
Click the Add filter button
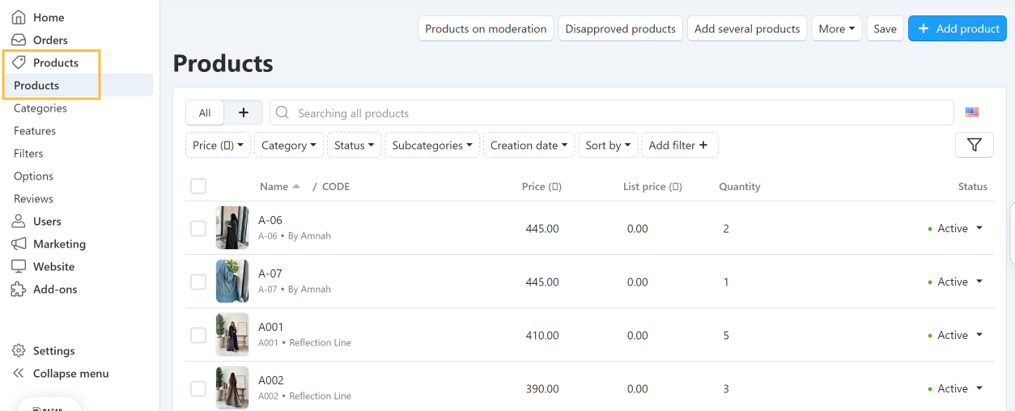point(679,145)
